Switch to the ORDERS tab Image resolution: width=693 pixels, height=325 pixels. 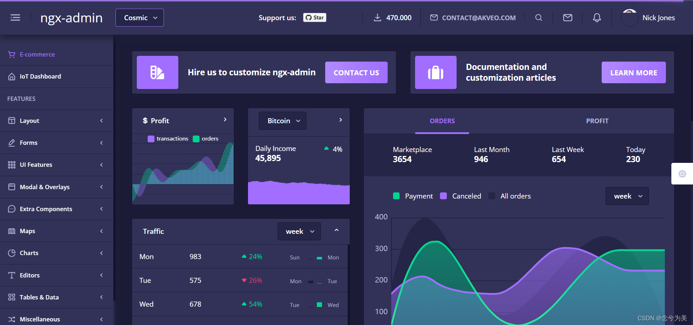click(x=442, y=121)
